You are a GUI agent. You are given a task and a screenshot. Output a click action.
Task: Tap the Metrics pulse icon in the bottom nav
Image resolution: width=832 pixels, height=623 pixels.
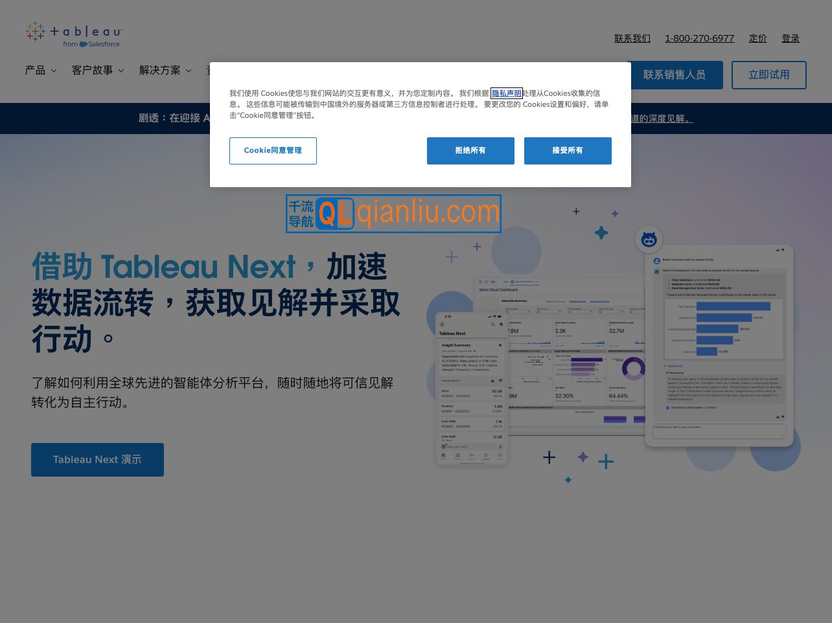coord(471,455)
